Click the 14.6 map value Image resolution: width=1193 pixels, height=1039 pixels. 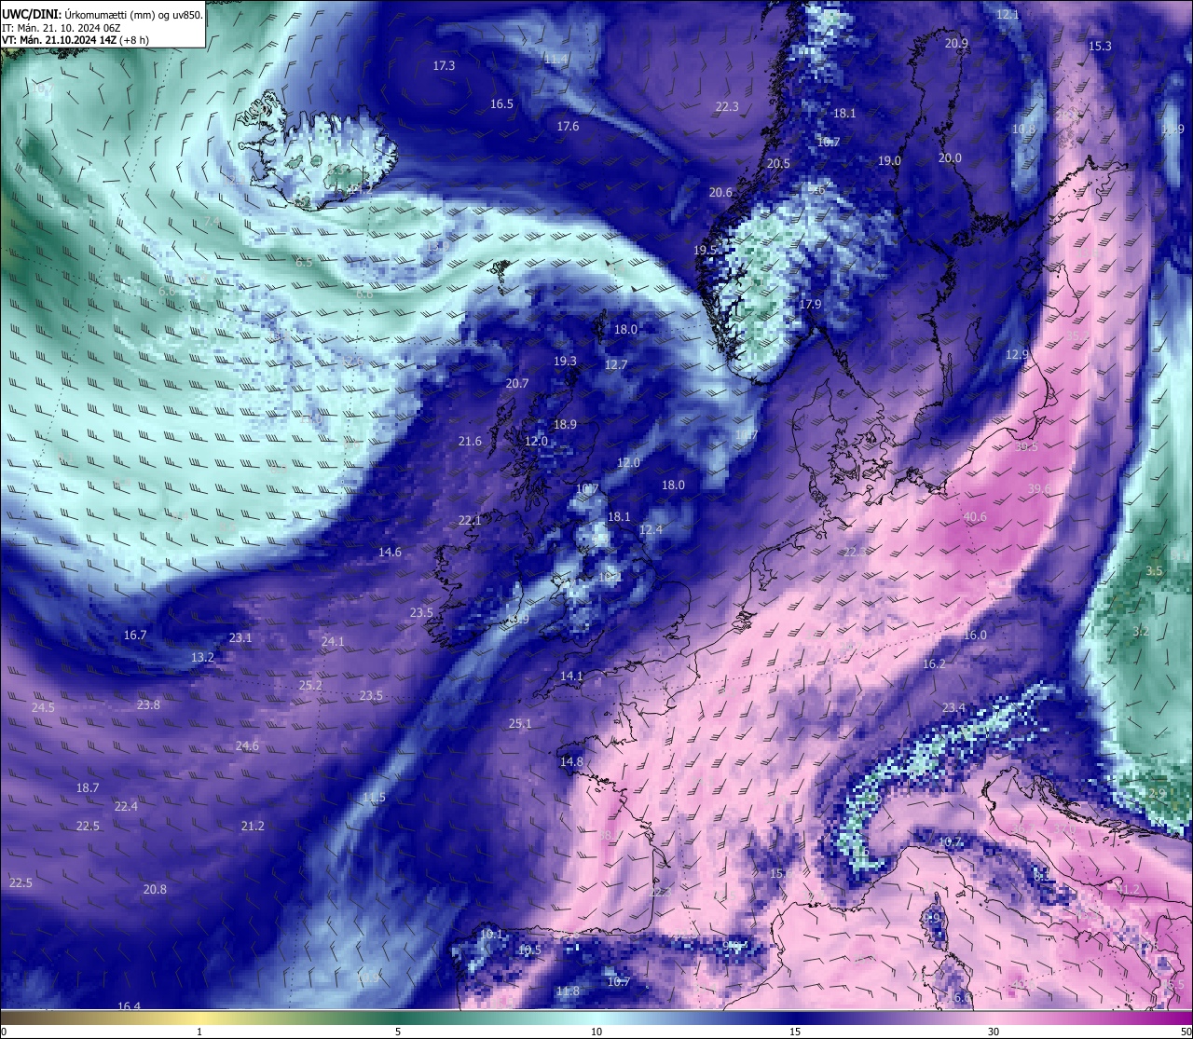(x=390, y=553)
